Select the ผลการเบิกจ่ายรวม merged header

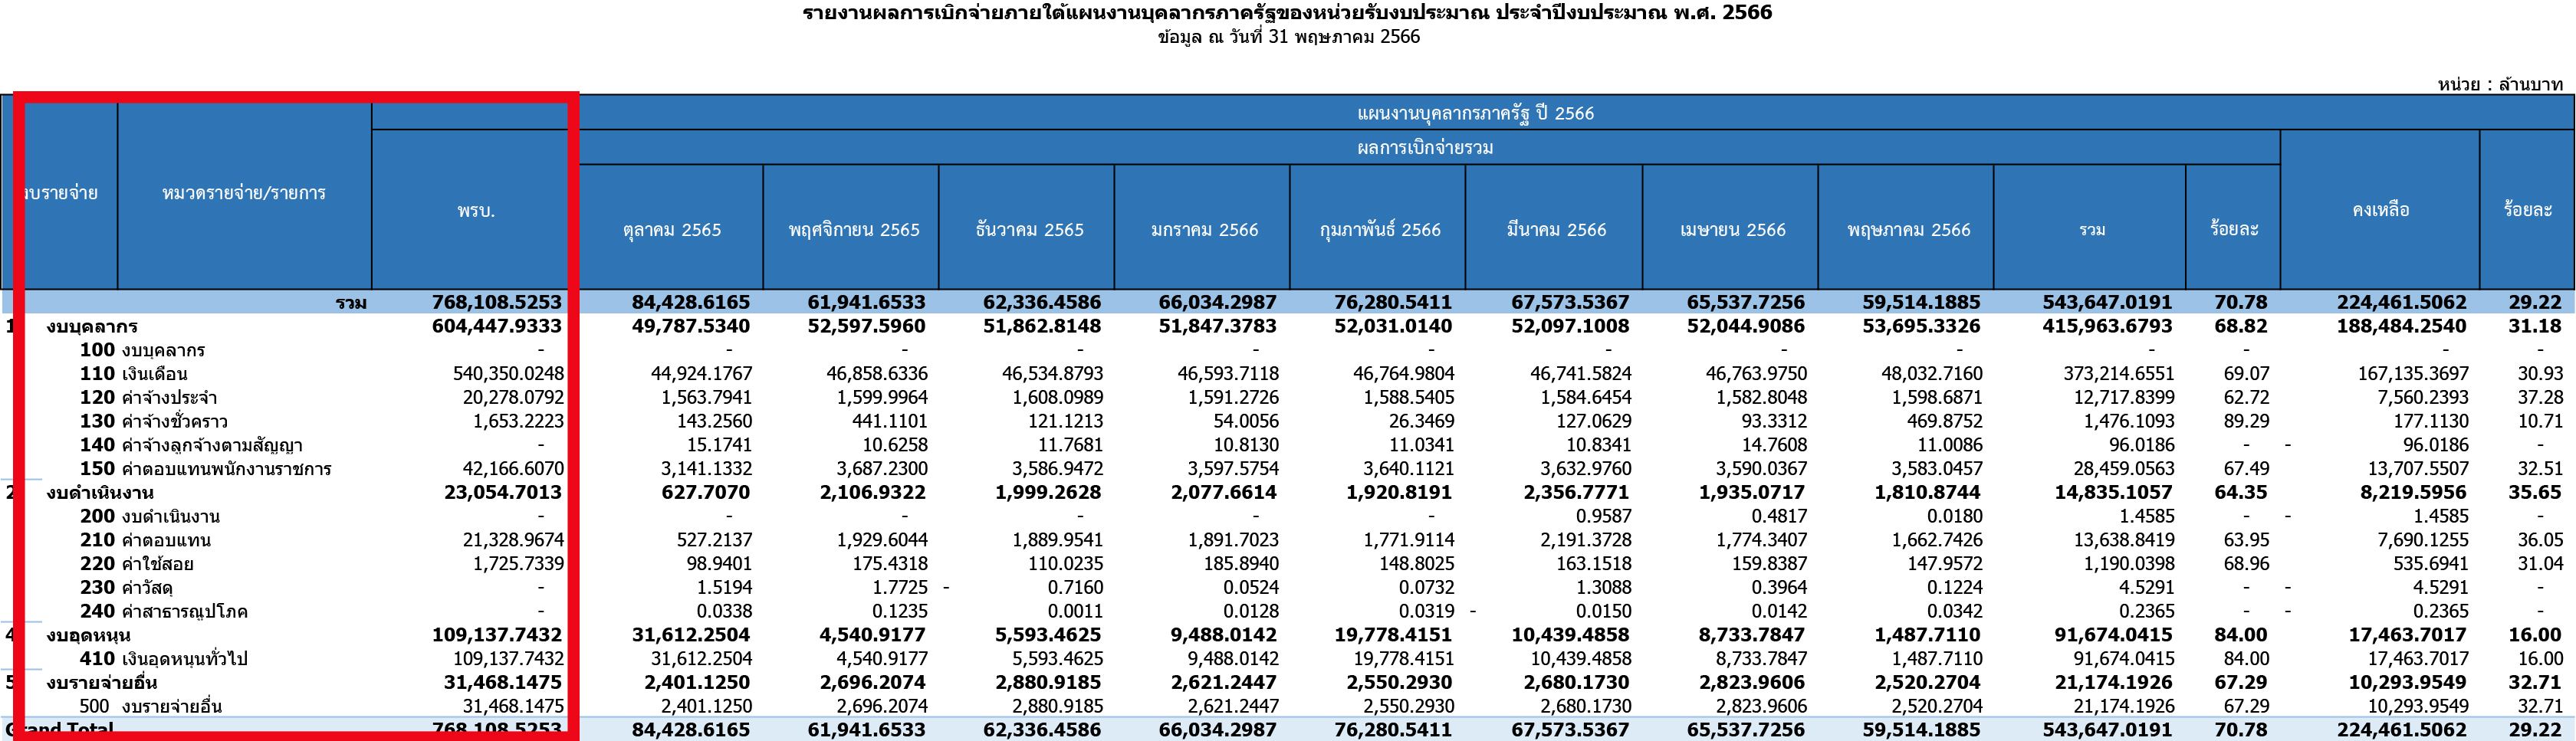tap(1425, 147)
